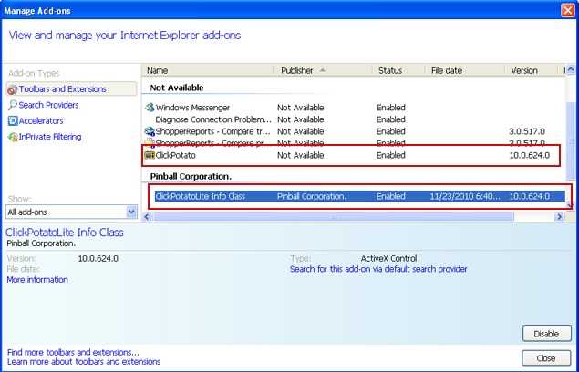Viewport: 579px width, 372px height.
Task: Click the Not Available group header
Action: click(177, 88)
